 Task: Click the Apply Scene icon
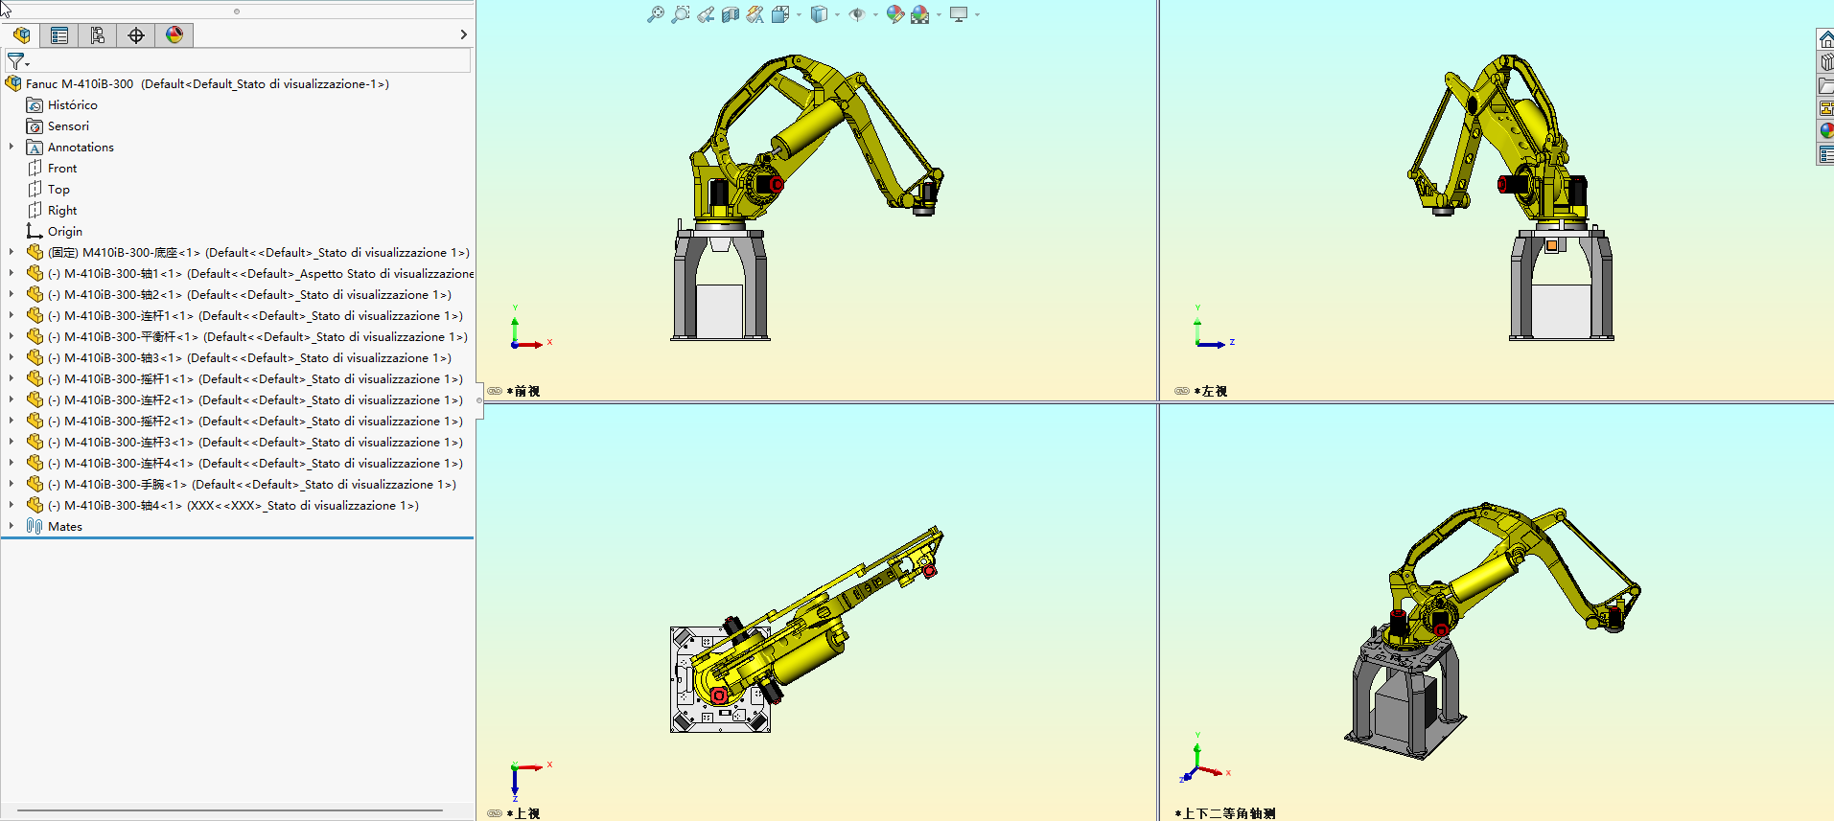pos(920,14)
